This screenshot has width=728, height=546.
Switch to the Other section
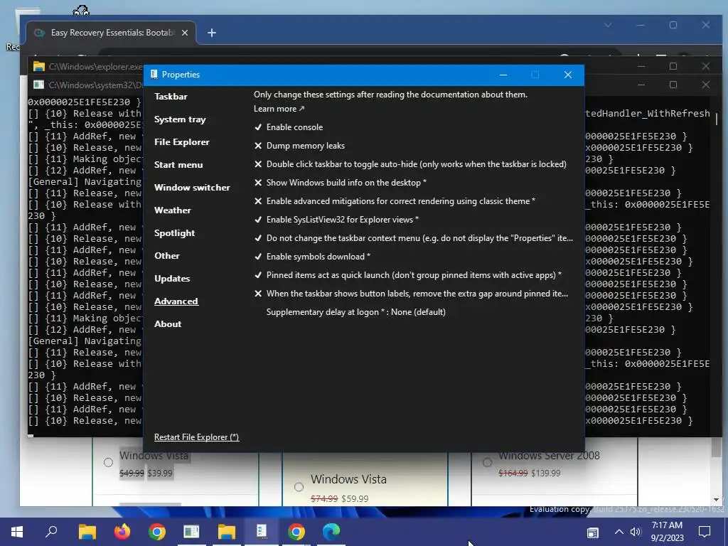coord(166,256)
